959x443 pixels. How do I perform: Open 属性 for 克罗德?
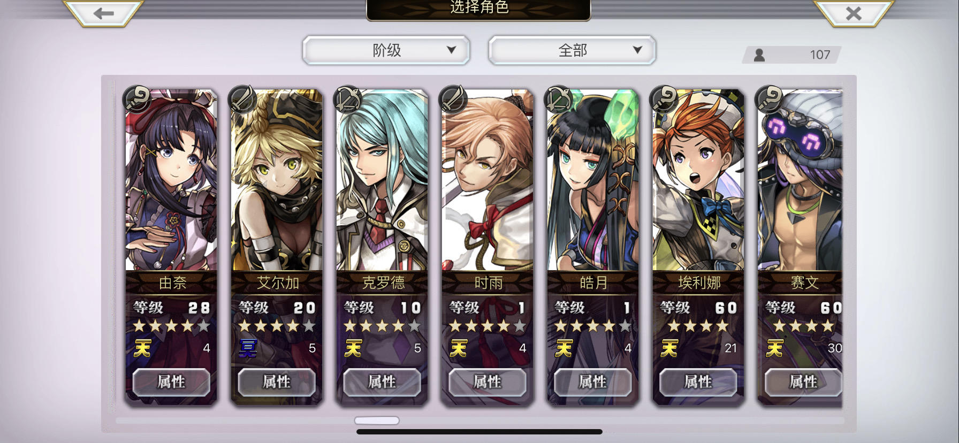tap(382, 382)
